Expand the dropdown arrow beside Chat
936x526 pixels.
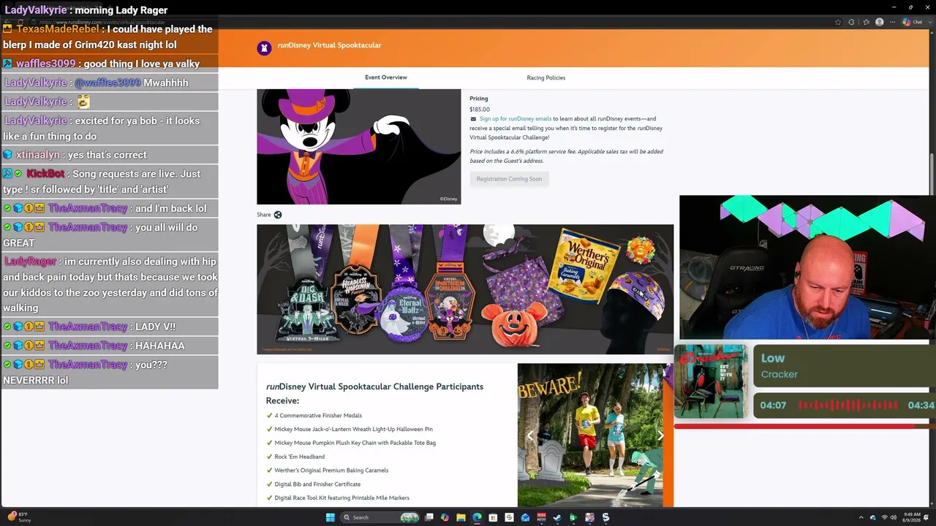click(x=929, y=22)
